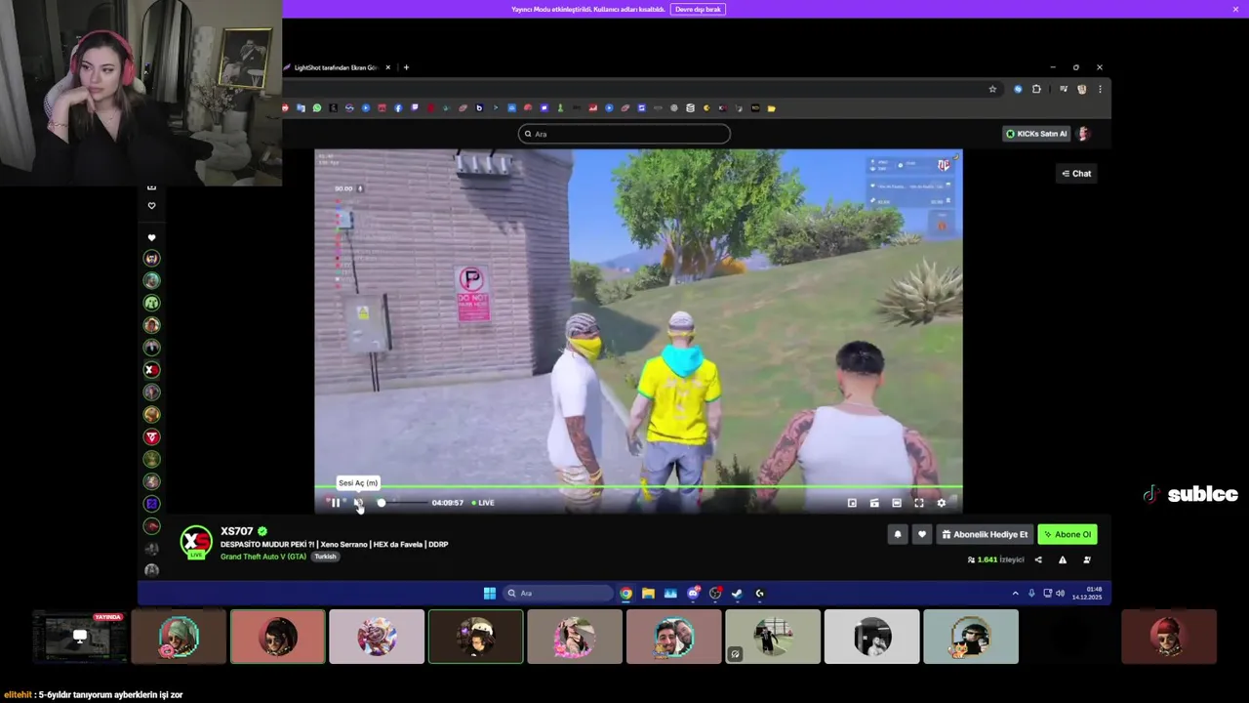Unmute the stream with the speaker icon
This screenshot has height=703, width=1249.
point(358,503)
